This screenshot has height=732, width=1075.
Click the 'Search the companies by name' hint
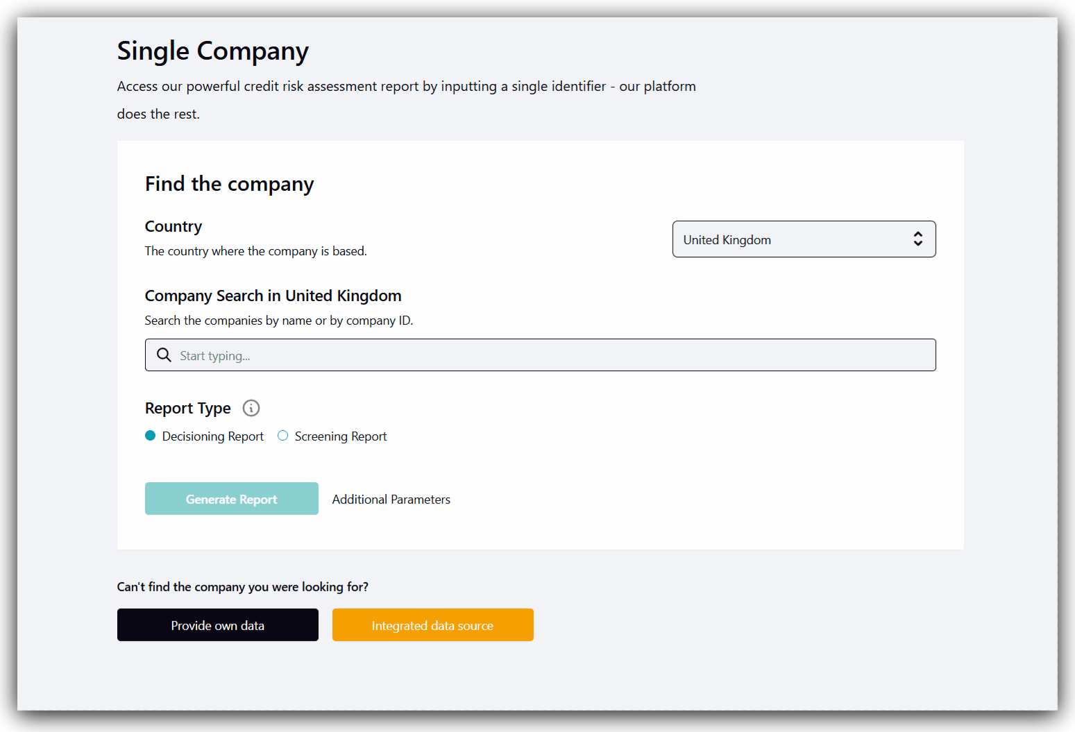[278, 321]
